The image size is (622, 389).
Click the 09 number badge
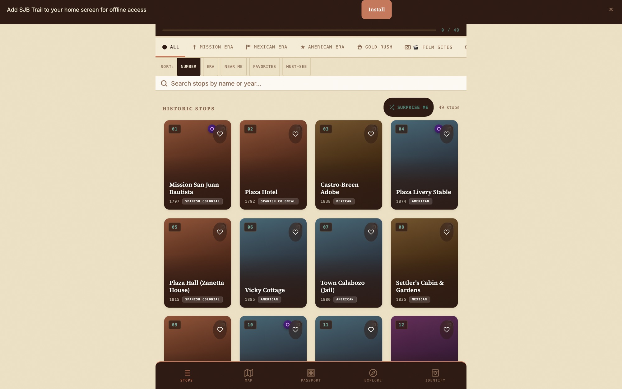click(x=174, y=325)
